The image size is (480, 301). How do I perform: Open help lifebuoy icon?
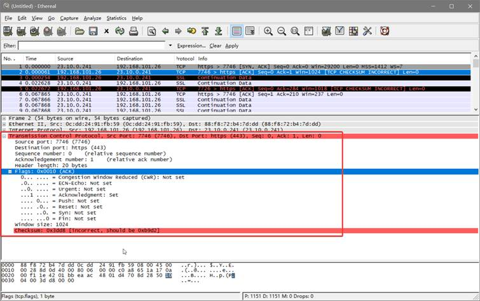385,31
